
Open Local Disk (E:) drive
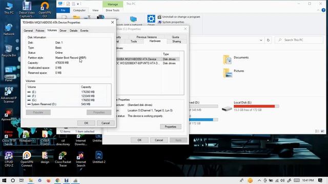click(251, 106)
